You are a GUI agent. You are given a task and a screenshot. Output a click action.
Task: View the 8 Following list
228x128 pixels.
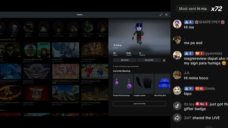click(140, 54)
